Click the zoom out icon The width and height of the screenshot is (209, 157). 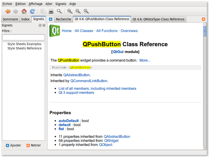(x=78, y=11)
